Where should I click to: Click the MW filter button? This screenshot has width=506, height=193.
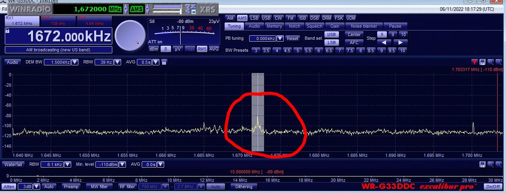coord(99,187)
